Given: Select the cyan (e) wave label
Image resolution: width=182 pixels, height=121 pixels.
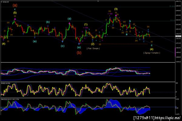Looking at the screenshot, I should tap(79, 47).
